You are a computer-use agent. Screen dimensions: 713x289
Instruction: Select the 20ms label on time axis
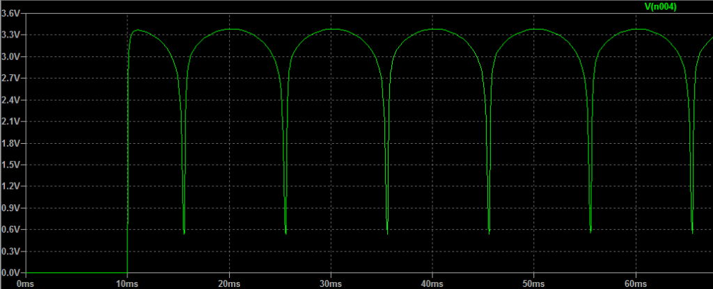[228, 283]
